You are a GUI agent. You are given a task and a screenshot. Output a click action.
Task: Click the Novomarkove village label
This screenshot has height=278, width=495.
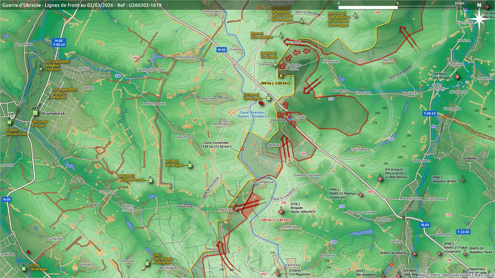263,182
